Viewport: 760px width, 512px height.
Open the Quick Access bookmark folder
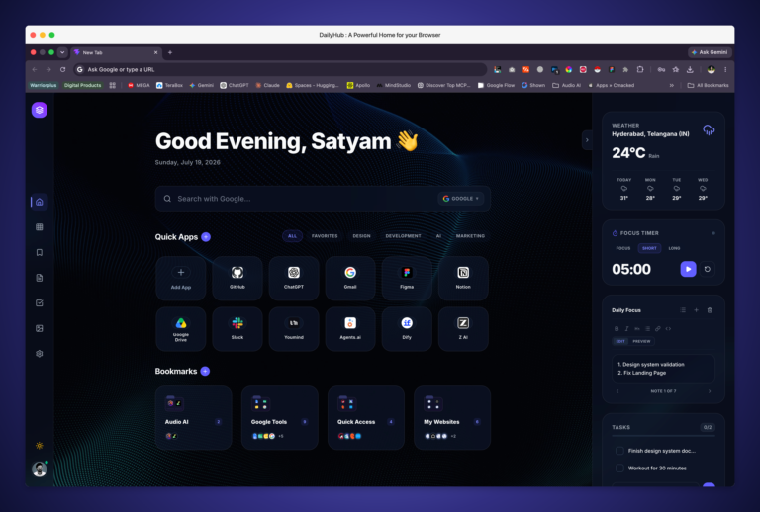tap(366, 418)
